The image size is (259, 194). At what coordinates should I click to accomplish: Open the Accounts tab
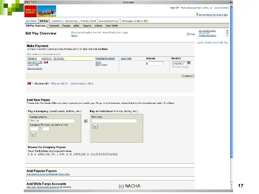(x=31, y=21)
